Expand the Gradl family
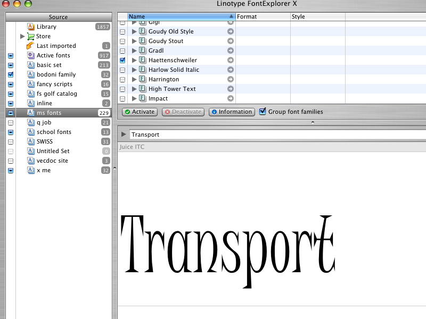Image resolution: width=426 pixels, height=319 pixels. pyautogui.click(x=134, y=51)
